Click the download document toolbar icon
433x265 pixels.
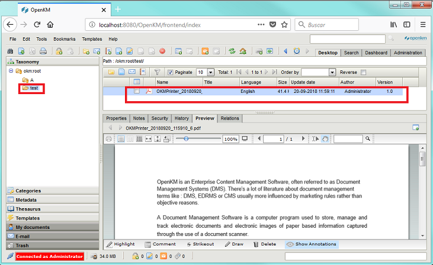pyautogui.click(x=21, y=51)
